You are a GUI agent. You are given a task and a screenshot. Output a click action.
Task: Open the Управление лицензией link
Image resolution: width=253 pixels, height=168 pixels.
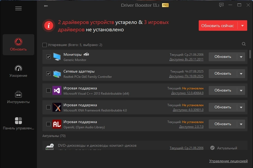click(228, 161)
